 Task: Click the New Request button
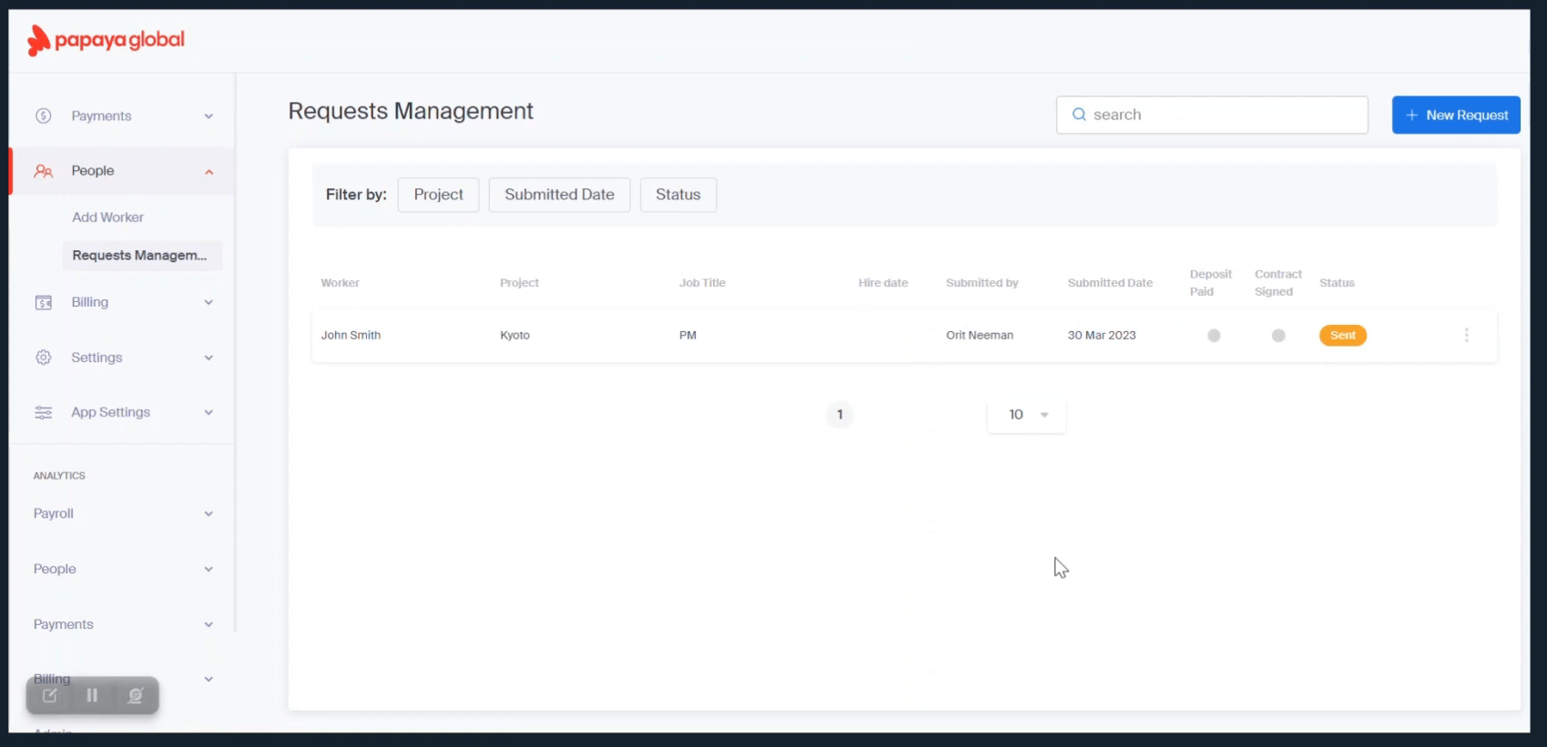click(x=1456, y=115)
